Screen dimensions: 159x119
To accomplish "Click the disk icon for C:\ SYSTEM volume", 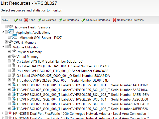I will click(13, 61).
